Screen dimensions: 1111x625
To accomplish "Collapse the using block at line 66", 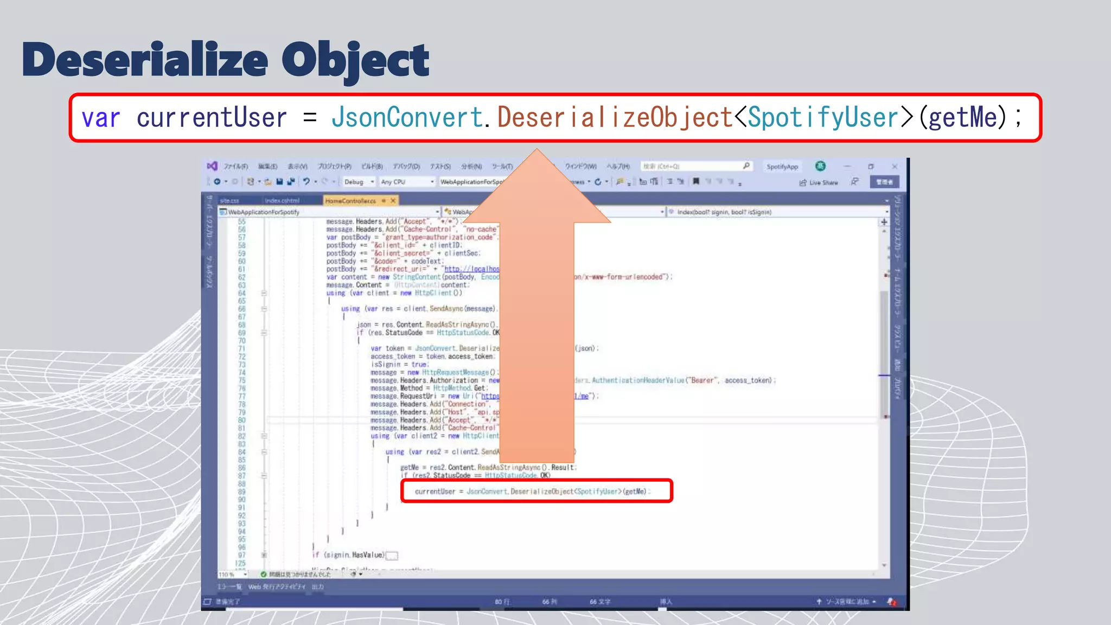I will (264, 309).
